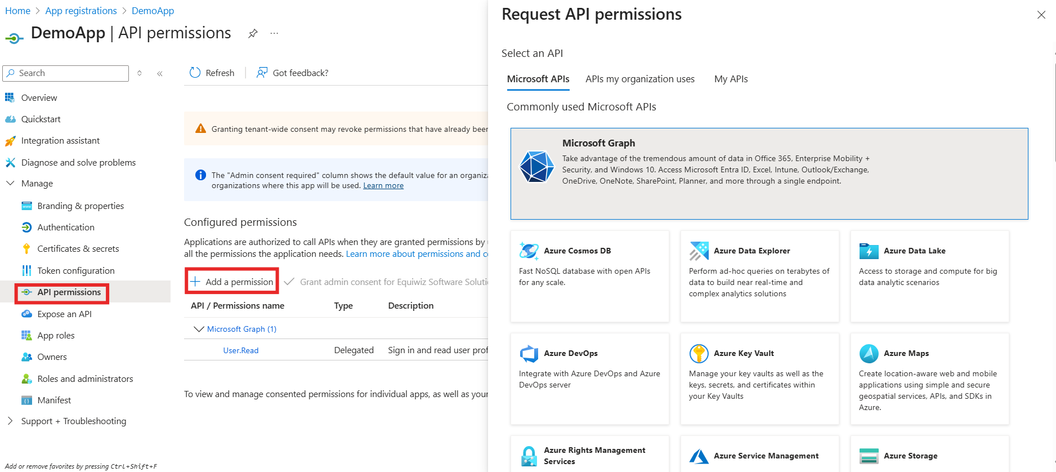This screenshot has width=1056, height=472.
Task: Switch to APIs my organization uses tab
Action: click(640, 79)
